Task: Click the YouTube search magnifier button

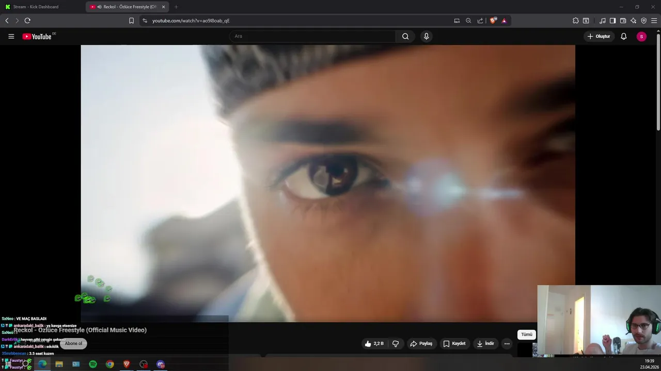Action: [405, 36]
